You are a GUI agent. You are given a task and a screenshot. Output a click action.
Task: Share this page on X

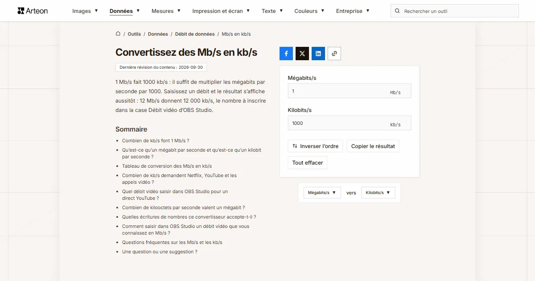pyautogui.click(x=302, y=54)
